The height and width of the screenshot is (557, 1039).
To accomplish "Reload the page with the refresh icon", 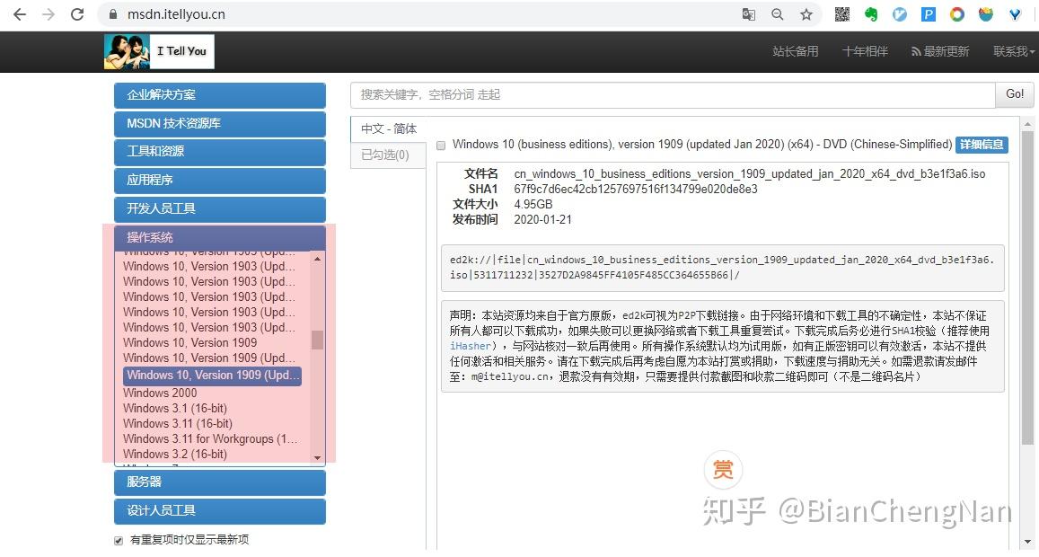I will click(77, 14).
